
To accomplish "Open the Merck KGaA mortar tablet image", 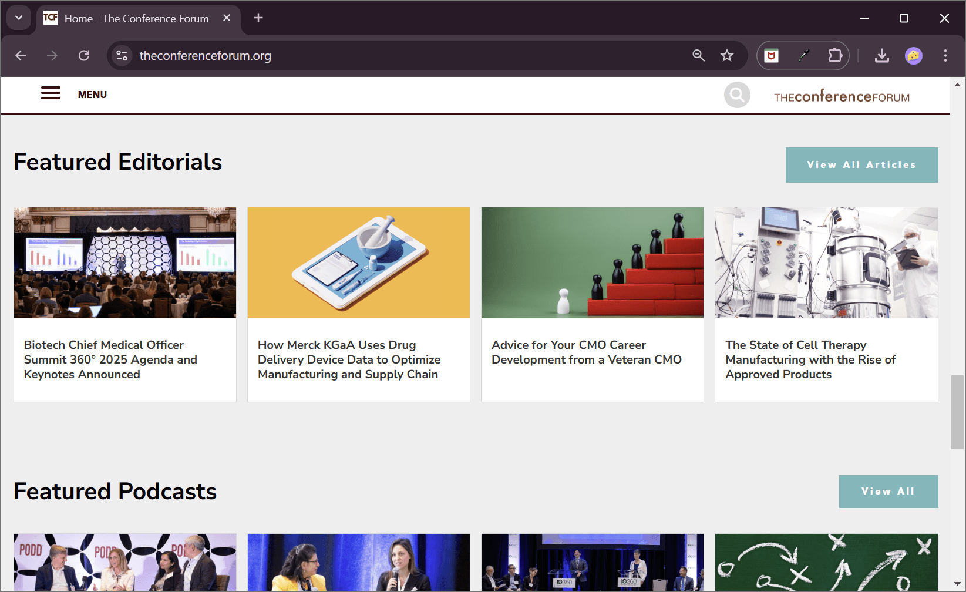I will (x=359, y=263).
